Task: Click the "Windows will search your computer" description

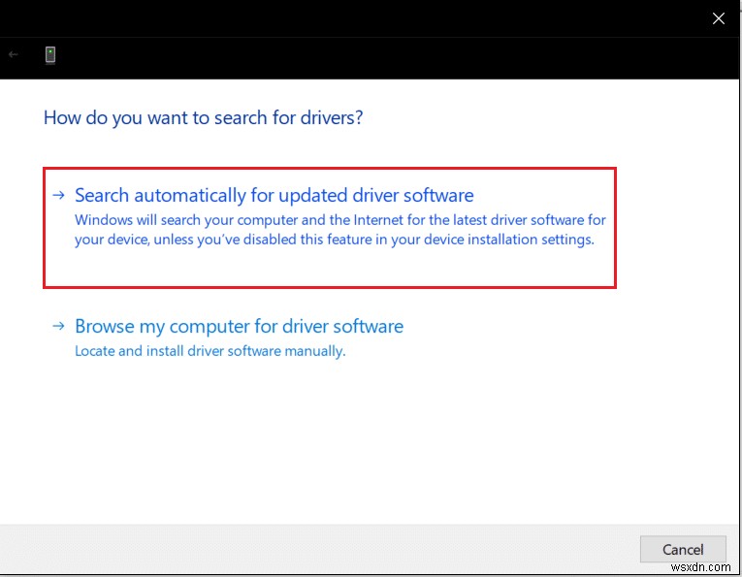Action: click(340, 230)
